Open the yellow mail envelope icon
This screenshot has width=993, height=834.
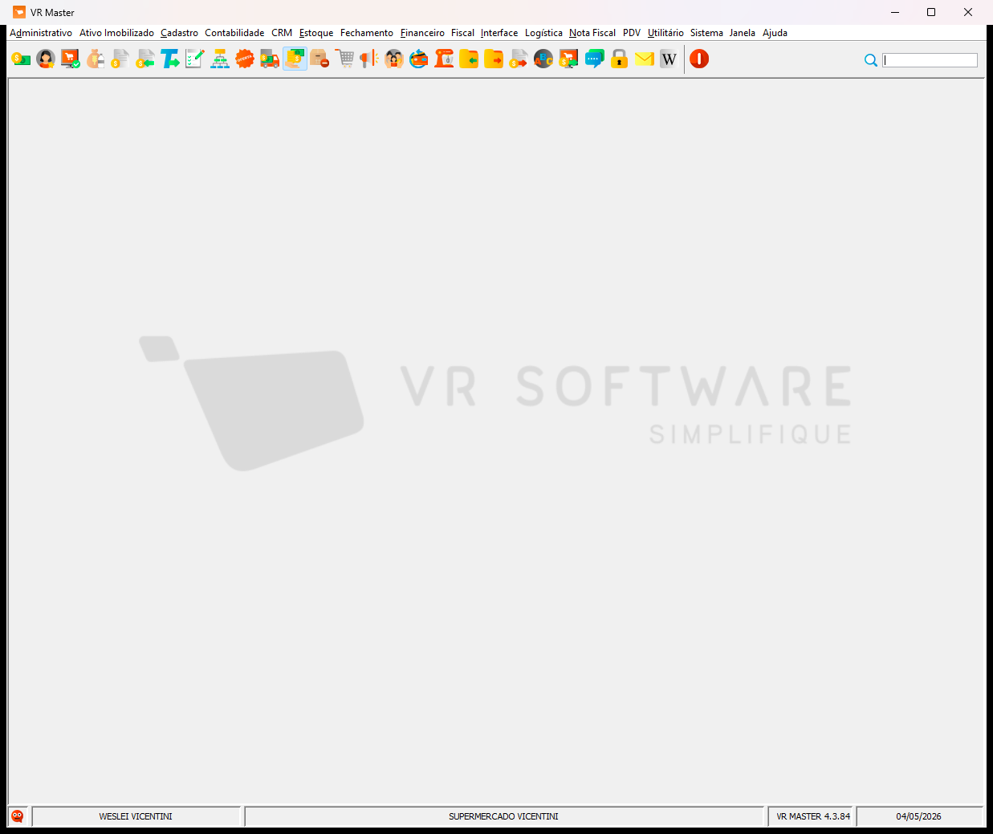(x=644, y=59)
